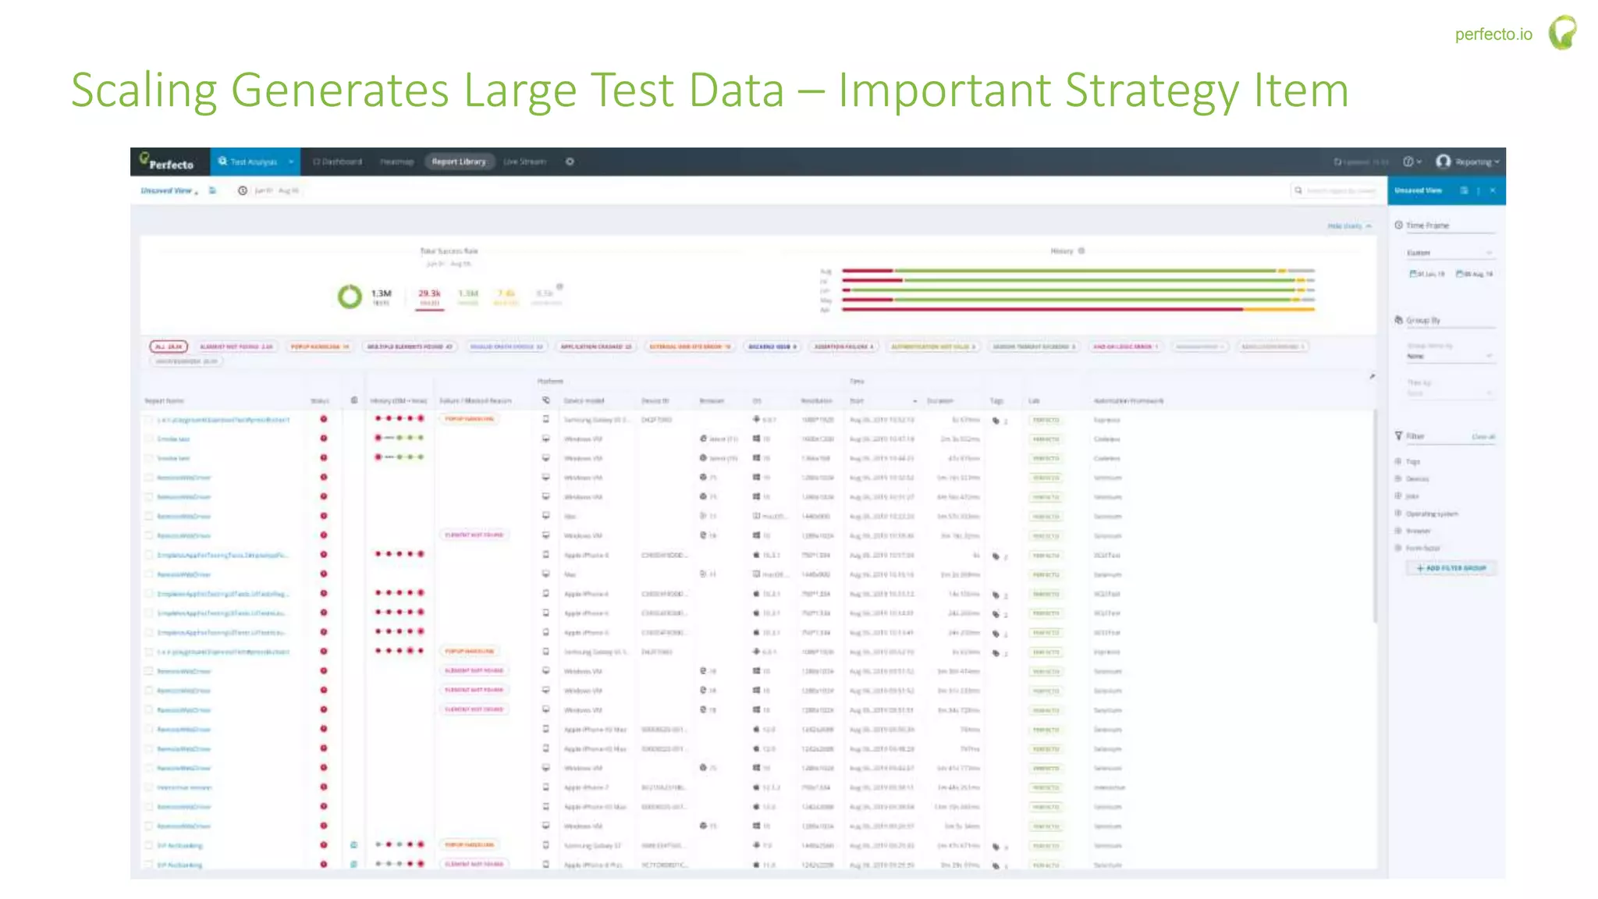Click the plus icon beside Tags filter
The height and width of the screenshot is (899, 1598).
(x=1398, y=461)
